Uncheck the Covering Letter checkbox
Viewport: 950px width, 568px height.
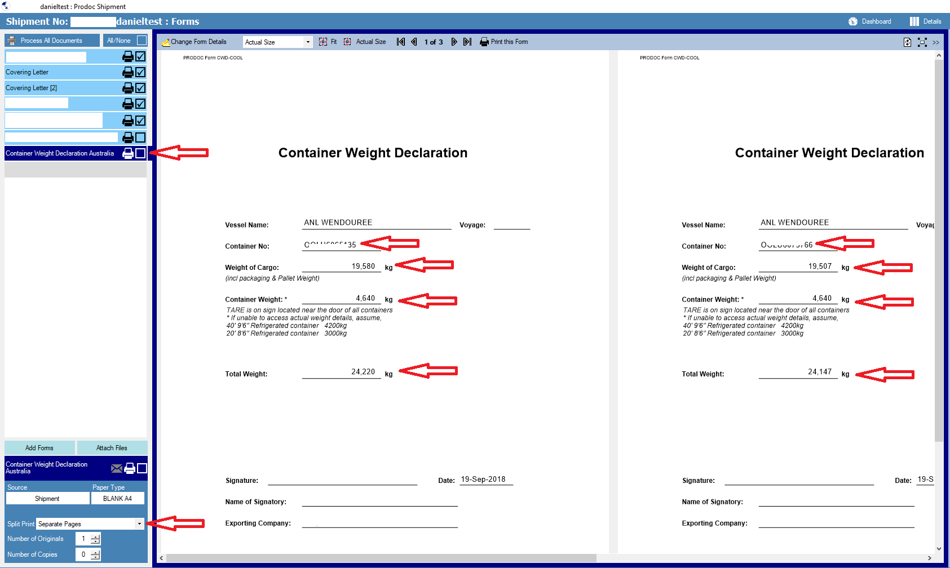click(x=141, y=72)
